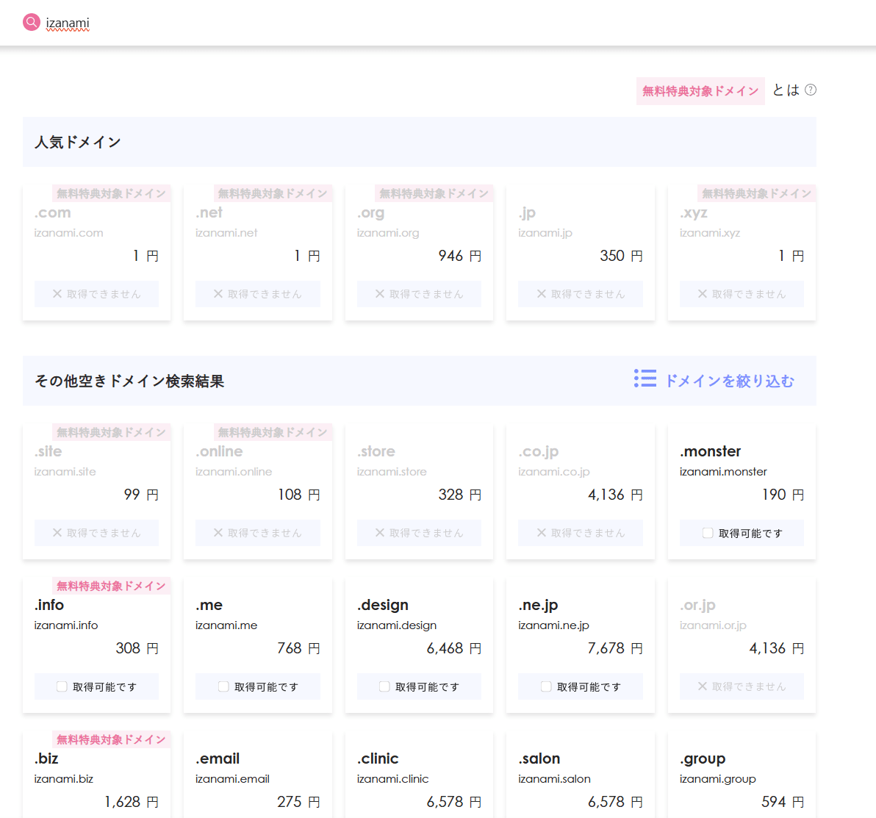Click the unavailable button for izanami.net

[x=258, y=294]
